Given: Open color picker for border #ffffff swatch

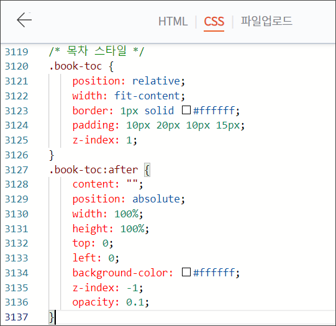Looking at the screenshot, I should 186,110.
